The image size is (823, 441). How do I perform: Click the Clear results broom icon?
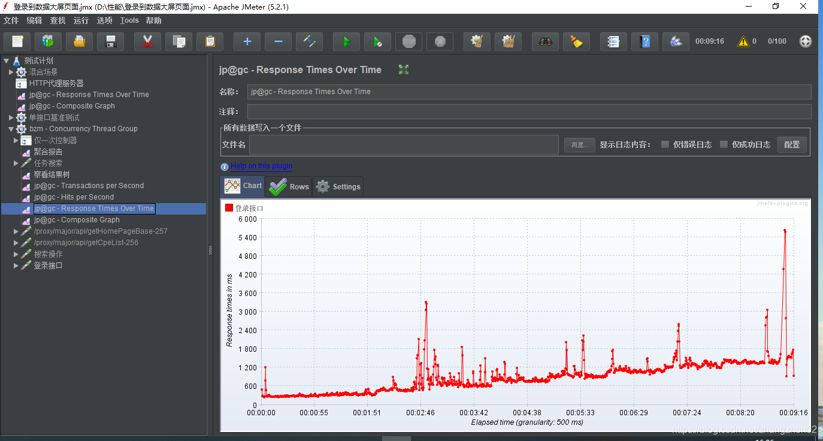point(477,41)
